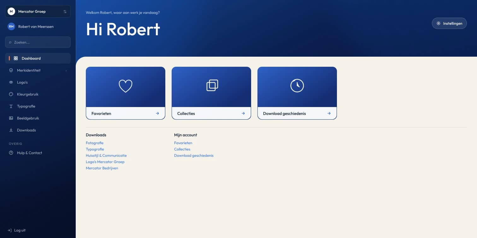Open Favorieten link under Mijn account
Screen dimensions: 477x238
pos(183,143)
